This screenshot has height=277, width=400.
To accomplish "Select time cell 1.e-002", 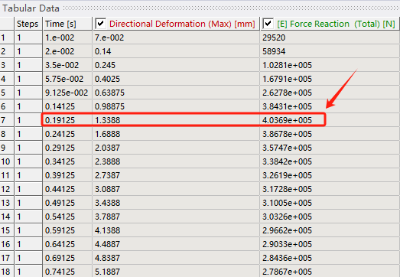I will [x=67, y=37].
